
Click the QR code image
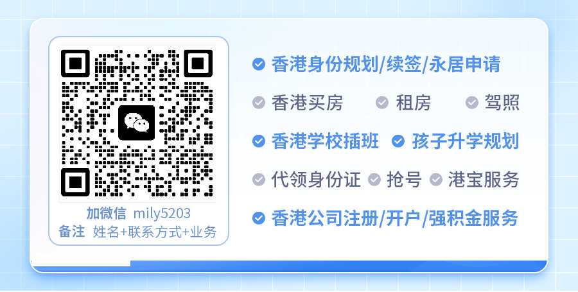(x=137, y=124)
